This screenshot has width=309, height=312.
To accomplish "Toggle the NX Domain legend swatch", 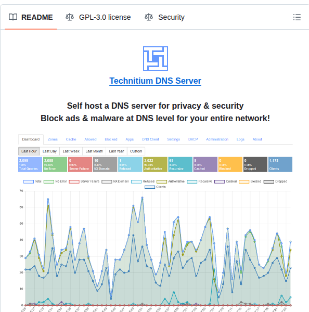I will pos(107,181).
